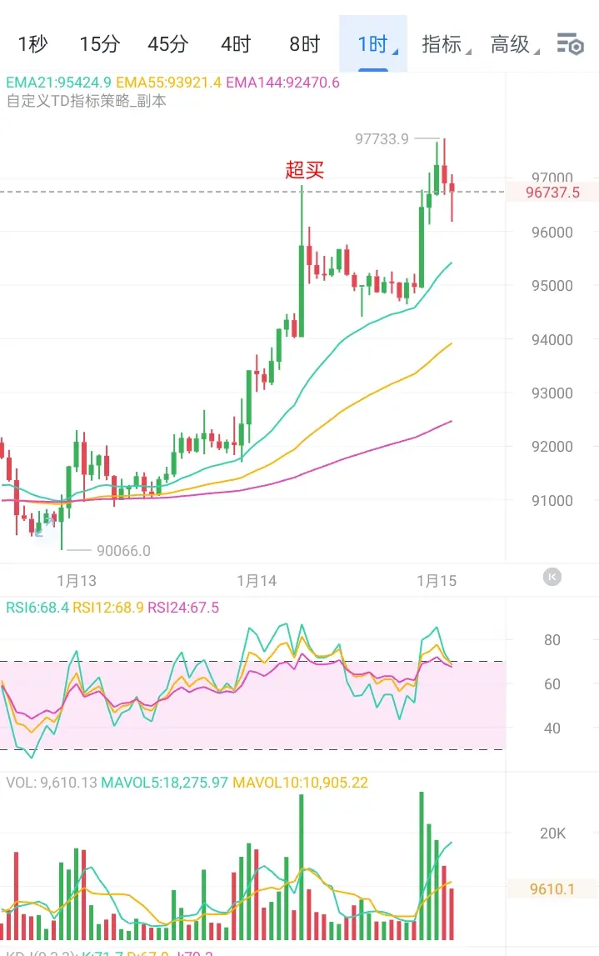Tap the EMA21:95424.9 indicator label
Screen dimensions: 599x956
(58, 83)
